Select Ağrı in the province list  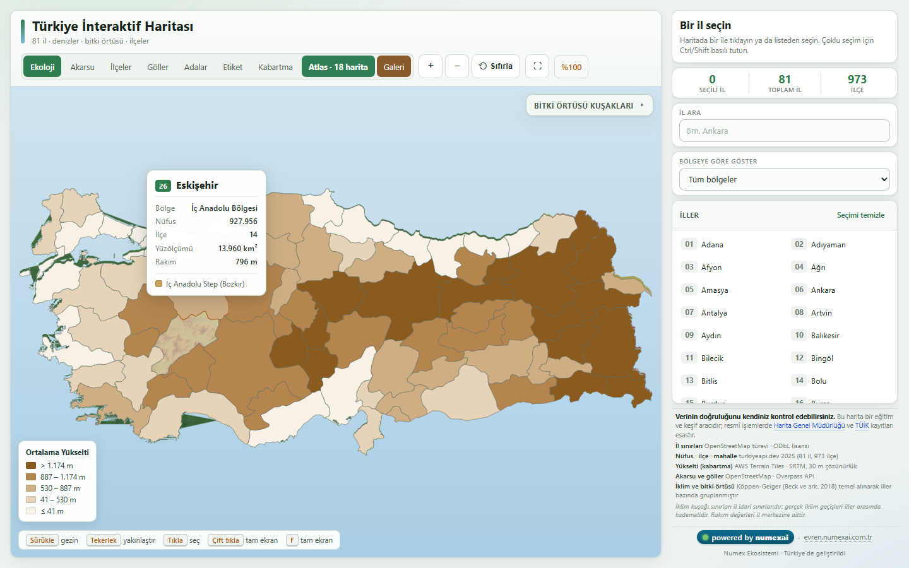point(840,267)
